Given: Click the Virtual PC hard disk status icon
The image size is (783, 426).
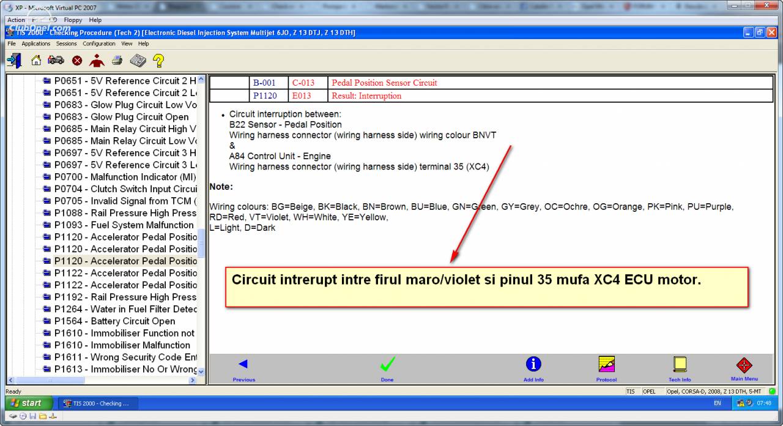Looking at the screenshot, I should coord(13,416).
